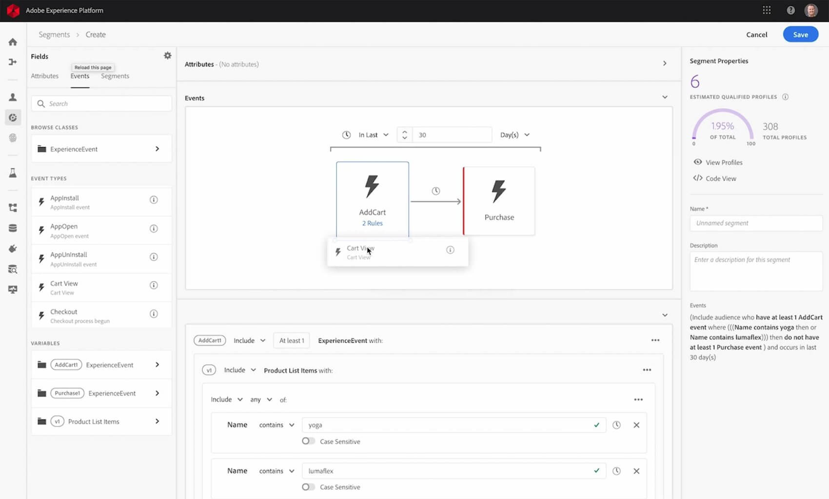Collapse the Events section chevron

coord(665,97)
